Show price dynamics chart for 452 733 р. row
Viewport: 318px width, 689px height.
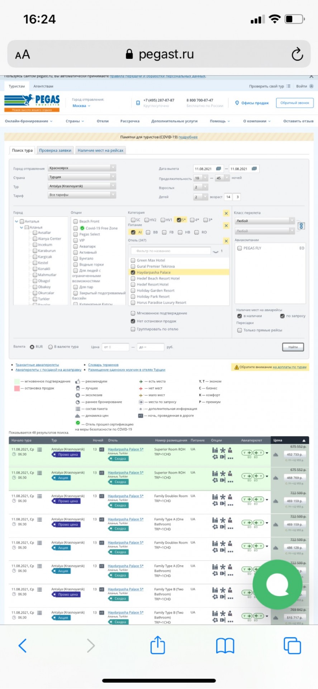pyautogui.click(x=276, y=455)
